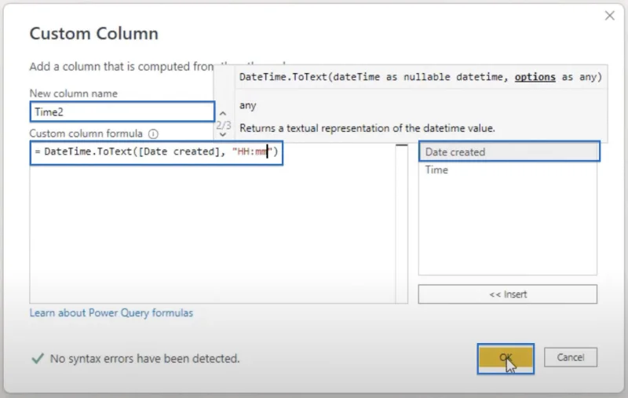
Task: Open Learn about Power Query formulas link
Action: pyautogui.click(x=111, y=312)
